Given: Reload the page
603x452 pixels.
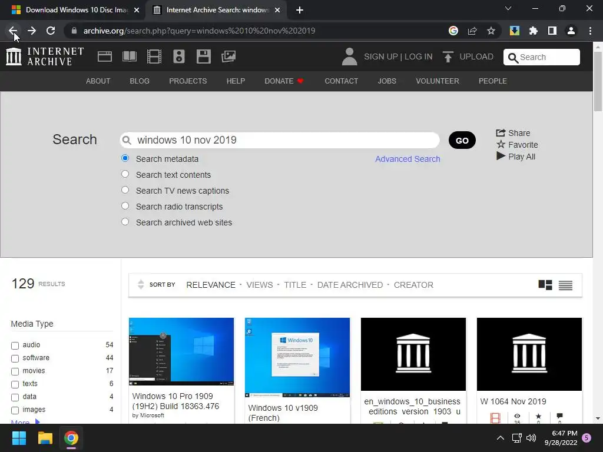Looking at the screenshot, I should 51,31.
